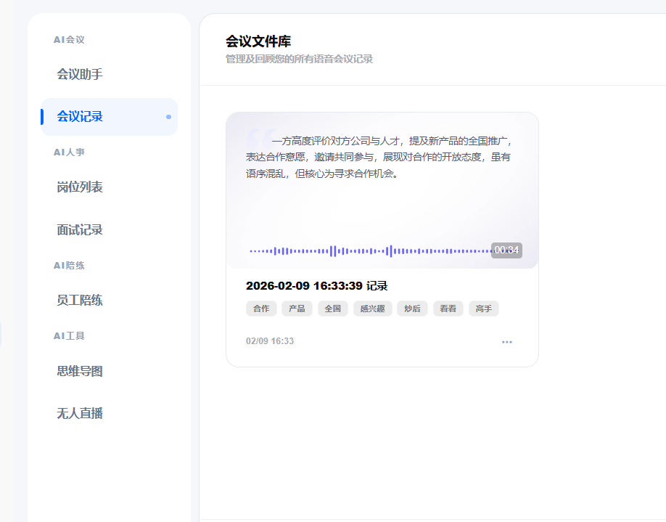666x522 pixels.
Task: Open 会议助手 in the sidebar
Action: [80, 74]
